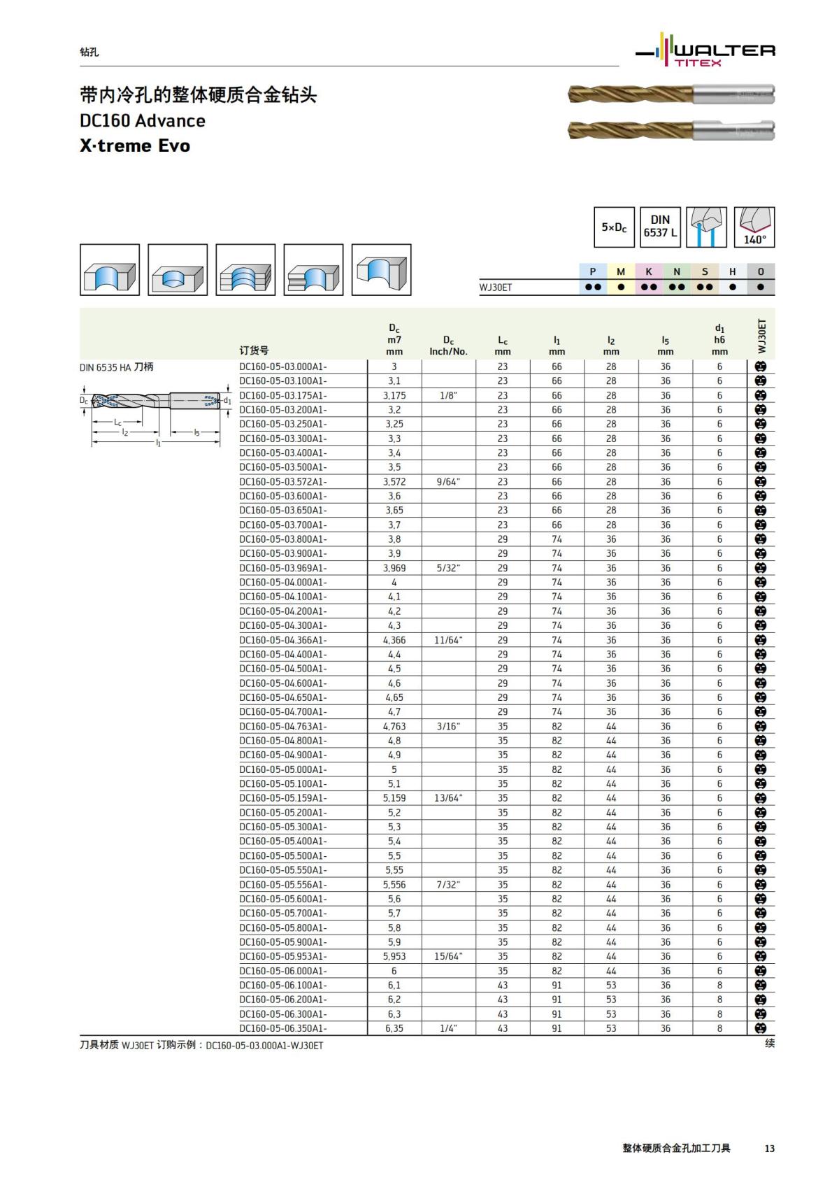
Task: Click the availability icon for DC160-05-03.969A1-
Action: [761, 568]
